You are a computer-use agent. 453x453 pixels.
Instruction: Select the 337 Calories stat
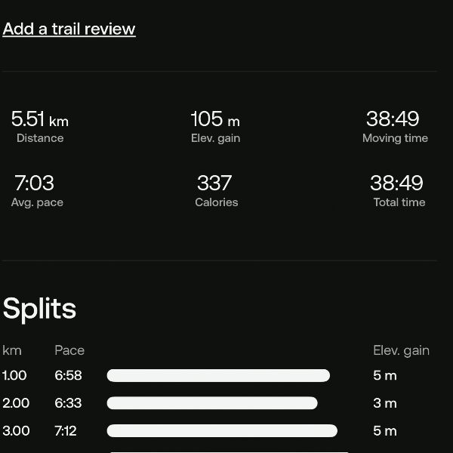click(x=217, y=190)
